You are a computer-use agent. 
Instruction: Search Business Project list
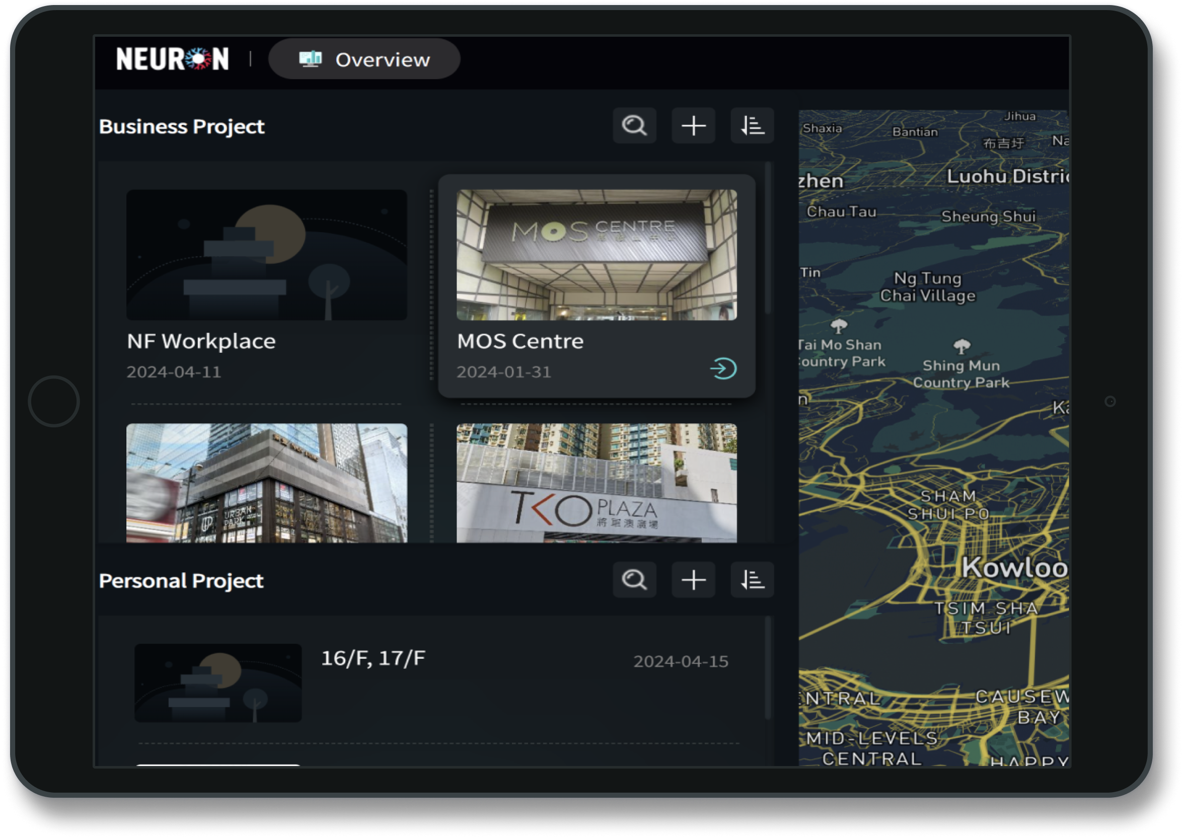[x=634, y=125]
